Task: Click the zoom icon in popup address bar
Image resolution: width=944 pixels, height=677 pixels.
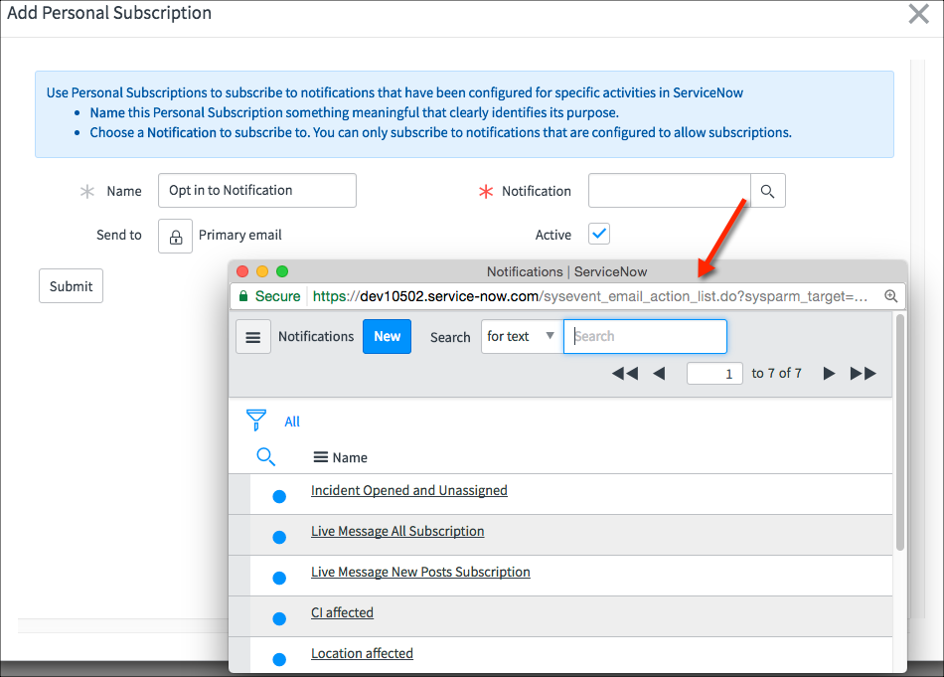Action: coord(891,296)
